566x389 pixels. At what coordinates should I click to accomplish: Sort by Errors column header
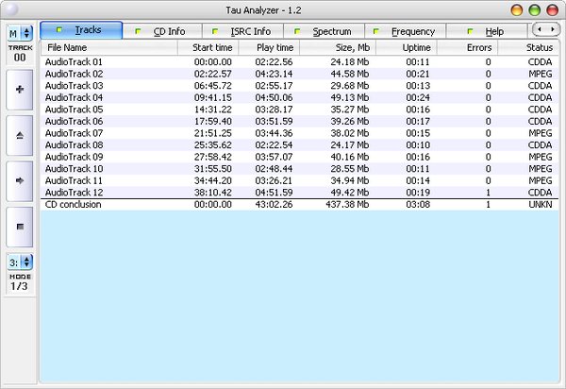[468, 47]
